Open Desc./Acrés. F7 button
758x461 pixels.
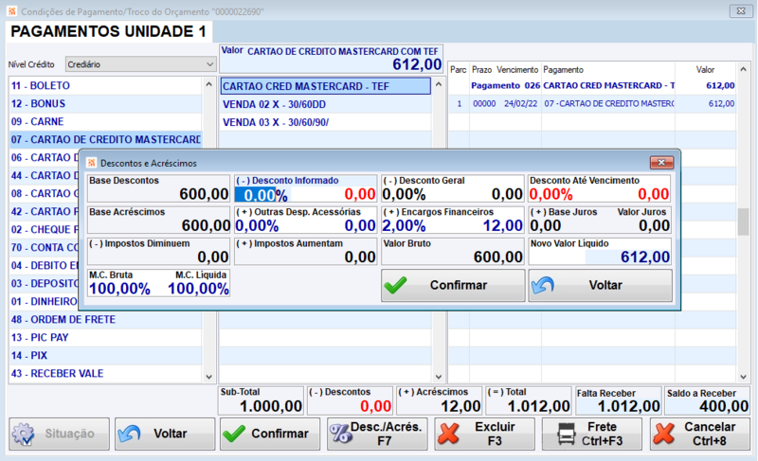[377, 434]
